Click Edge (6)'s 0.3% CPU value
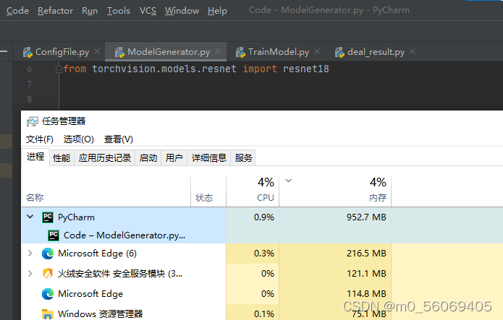 pos(264,254)
